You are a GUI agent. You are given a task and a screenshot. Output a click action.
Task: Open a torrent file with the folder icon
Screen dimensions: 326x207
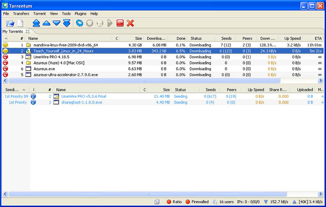pos(10,23)
